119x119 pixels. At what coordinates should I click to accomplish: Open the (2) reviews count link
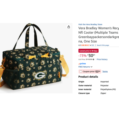click(93, 45)
